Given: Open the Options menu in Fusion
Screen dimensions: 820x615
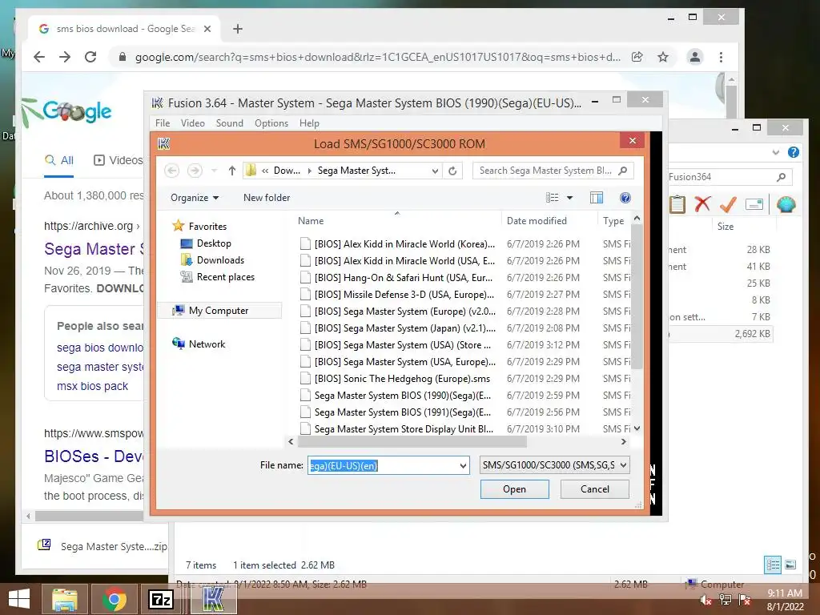Looking at the screenshot, I should point(271,123).
